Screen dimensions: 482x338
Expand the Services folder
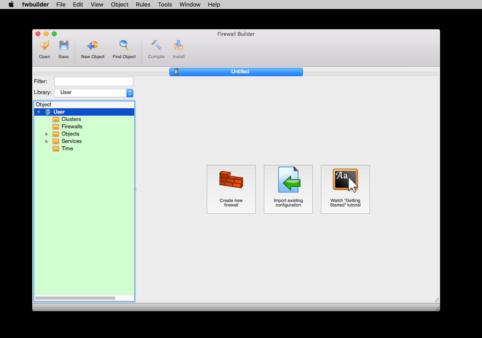(x=47, y=141)
